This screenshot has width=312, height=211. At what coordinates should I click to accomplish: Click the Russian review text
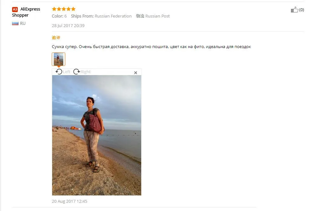151,47
